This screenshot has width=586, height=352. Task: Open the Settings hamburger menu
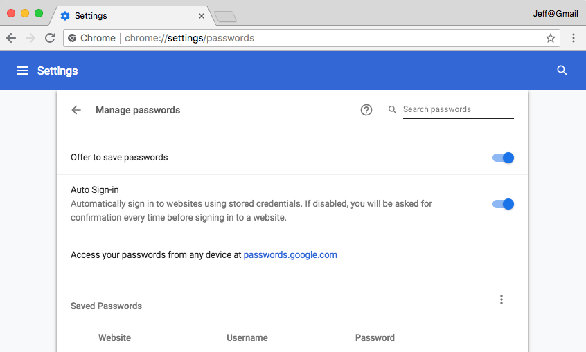[22, 71]
